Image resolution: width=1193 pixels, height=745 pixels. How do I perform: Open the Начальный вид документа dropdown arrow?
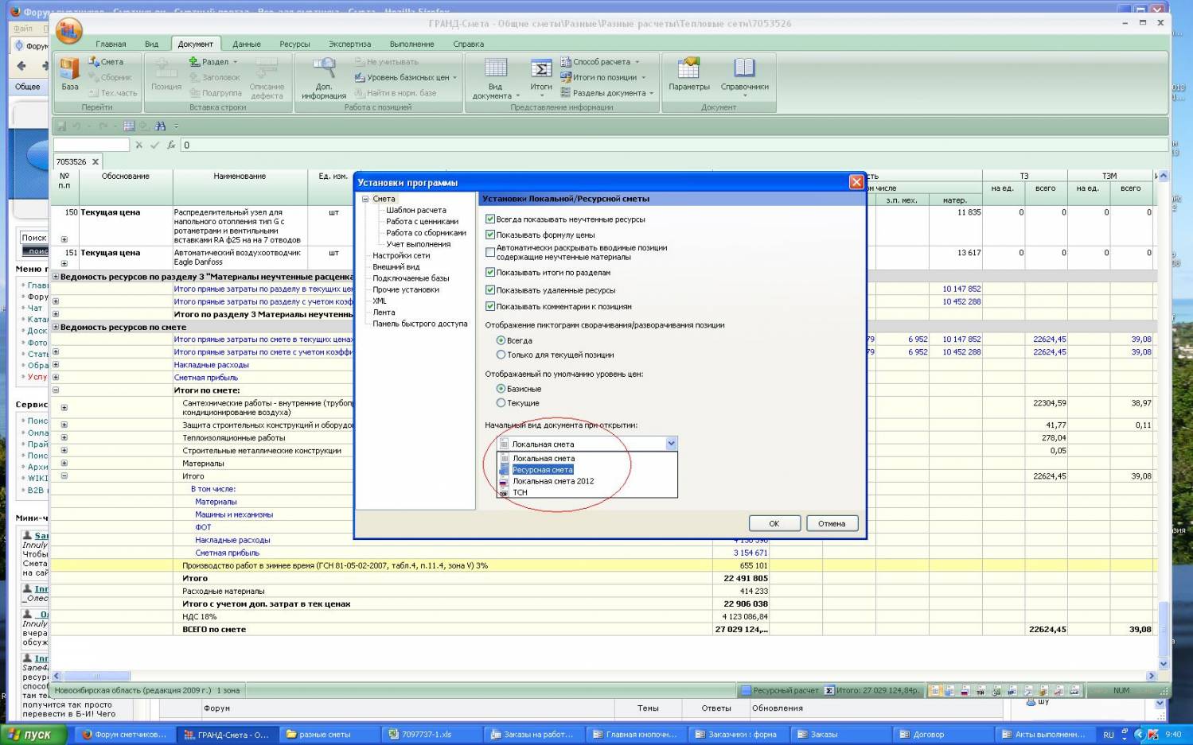671,444
